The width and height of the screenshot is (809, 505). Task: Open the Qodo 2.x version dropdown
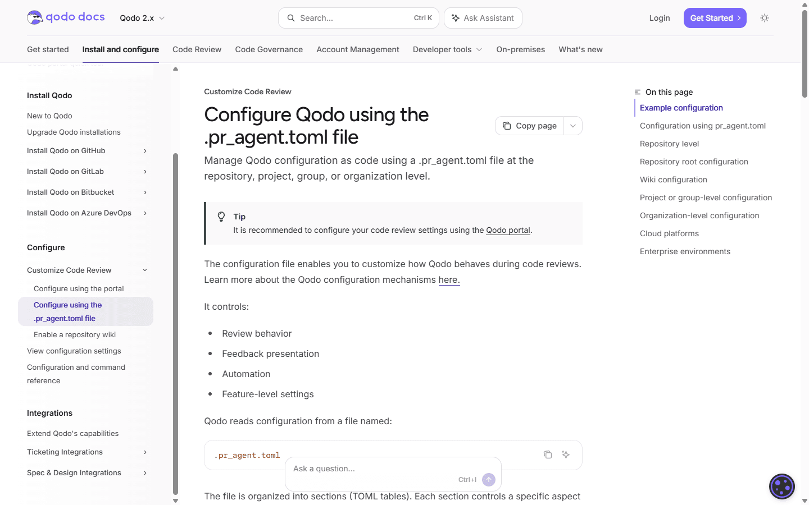pos(142,18)
